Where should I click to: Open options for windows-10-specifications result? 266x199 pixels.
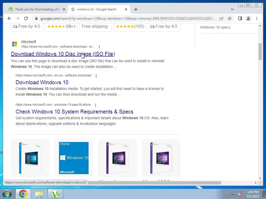click(96, 105)
